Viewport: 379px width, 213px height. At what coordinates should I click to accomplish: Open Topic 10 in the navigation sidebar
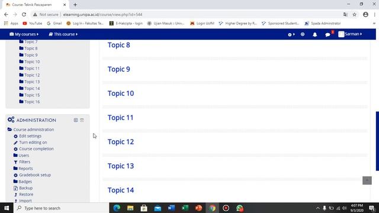32,62
